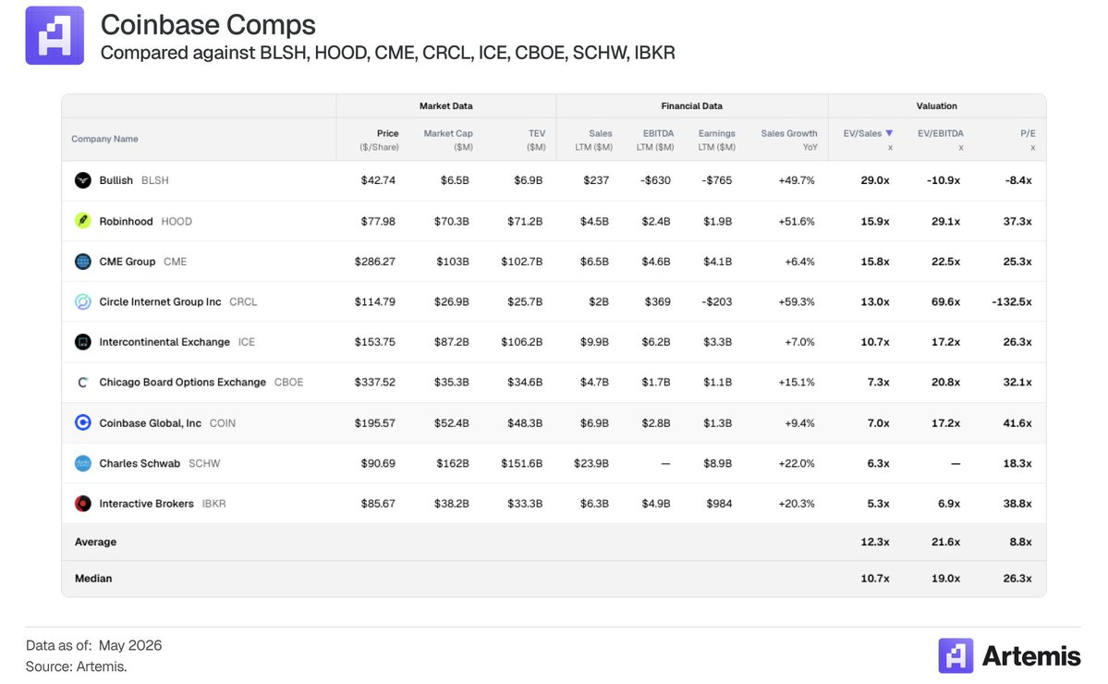Click the BLSH ticker symbol
The width and height of the screenshot is (1108, 684).
(x=154, y=180)
